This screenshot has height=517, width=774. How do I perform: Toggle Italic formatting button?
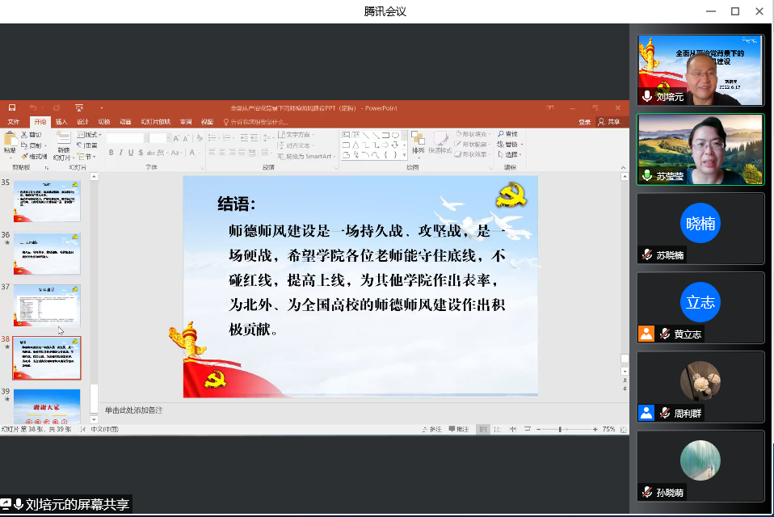(x=121, y=153)
